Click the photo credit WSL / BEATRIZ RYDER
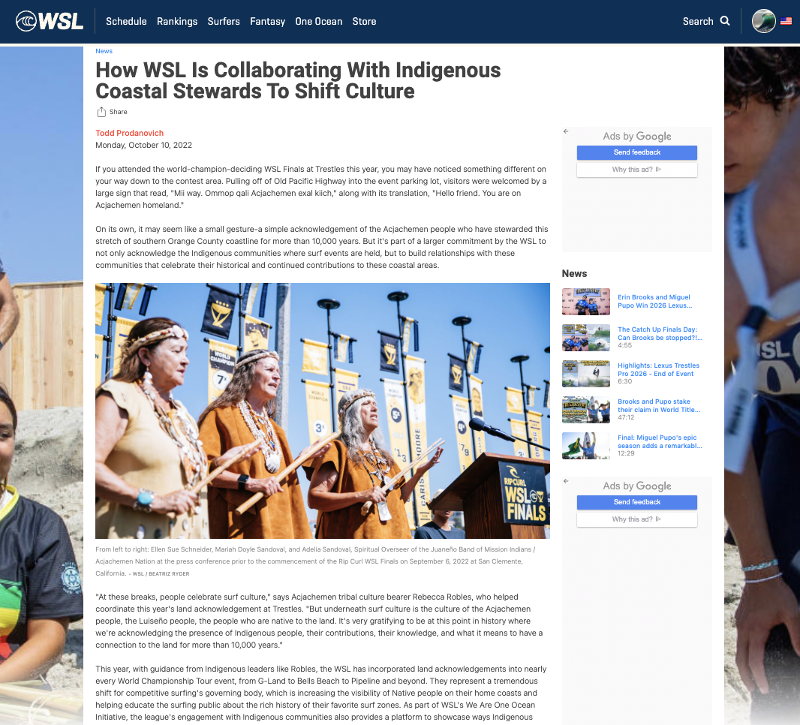Viewport: 800px width, 725px height. (x=161, y=574)
